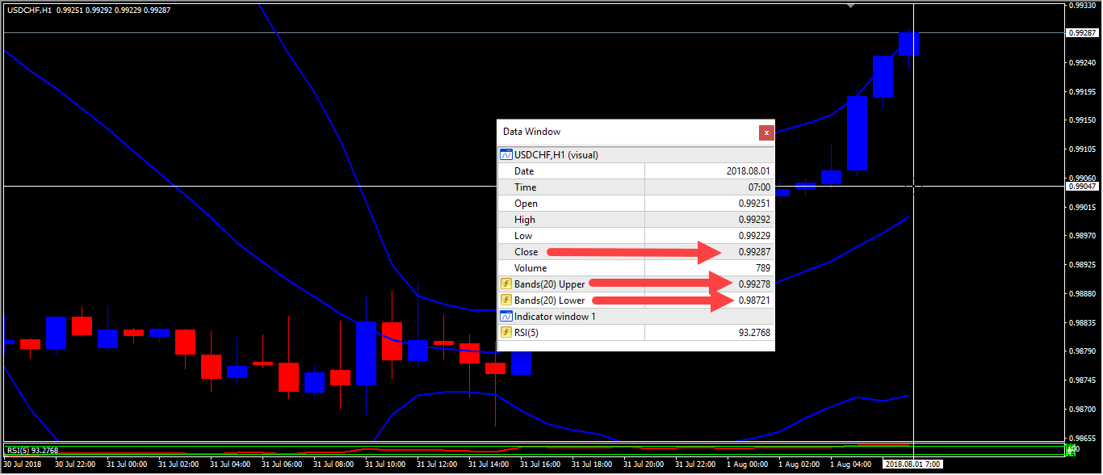Click the date value 2018.08.01
The height and width of the screenshot is (475, 1103).
pos(749,171)
